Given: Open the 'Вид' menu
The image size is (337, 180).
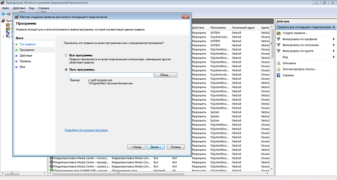Looking at the screenshot, I should (x=32, y=8).
